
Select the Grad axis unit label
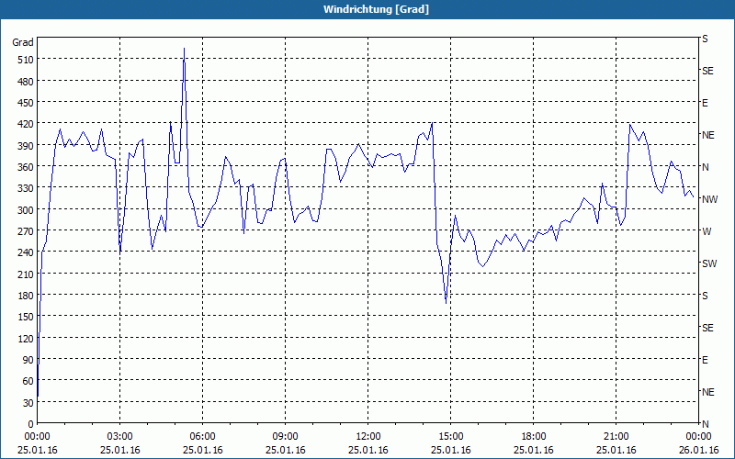[23, 42]
